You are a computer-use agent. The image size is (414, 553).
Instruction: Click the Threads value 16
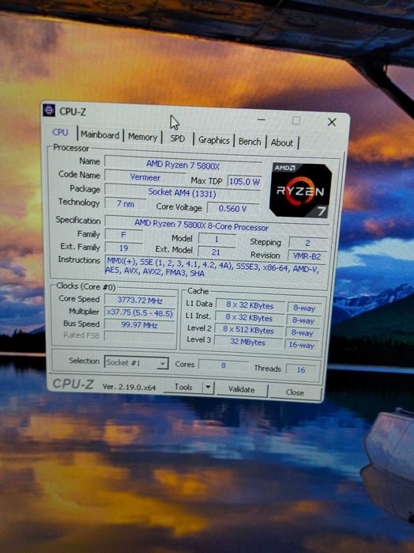tap(300, 369)
